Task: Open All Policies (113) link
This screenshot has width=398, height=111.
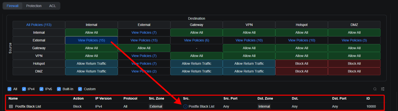Action: pos(39,25)
